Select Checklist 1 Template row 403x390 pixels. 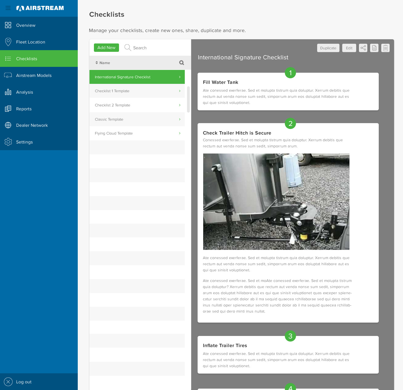coord(137,91)
